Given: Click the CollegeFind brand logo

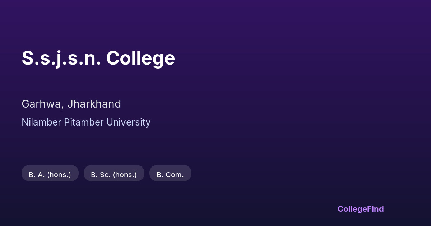Looking at the screenshot, I should pos(360,209).
